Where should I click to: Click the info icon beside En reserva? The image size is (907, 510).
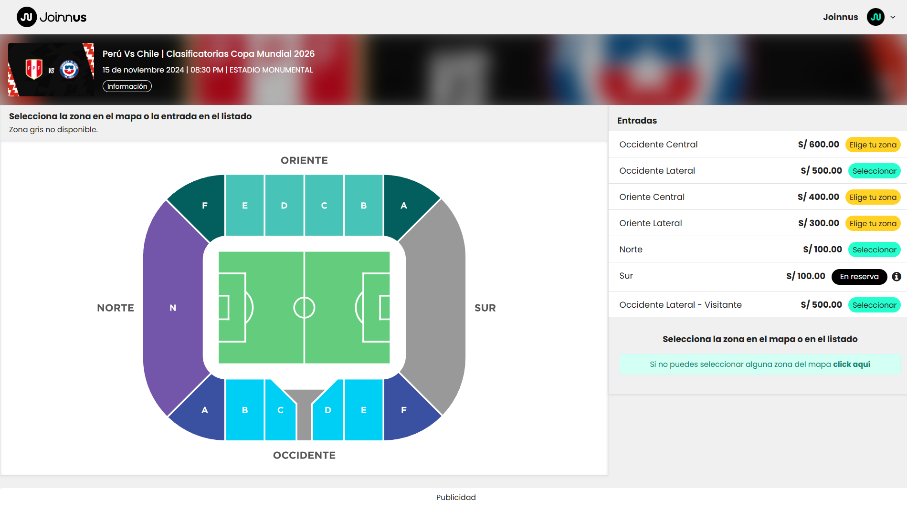pos(896,277)
